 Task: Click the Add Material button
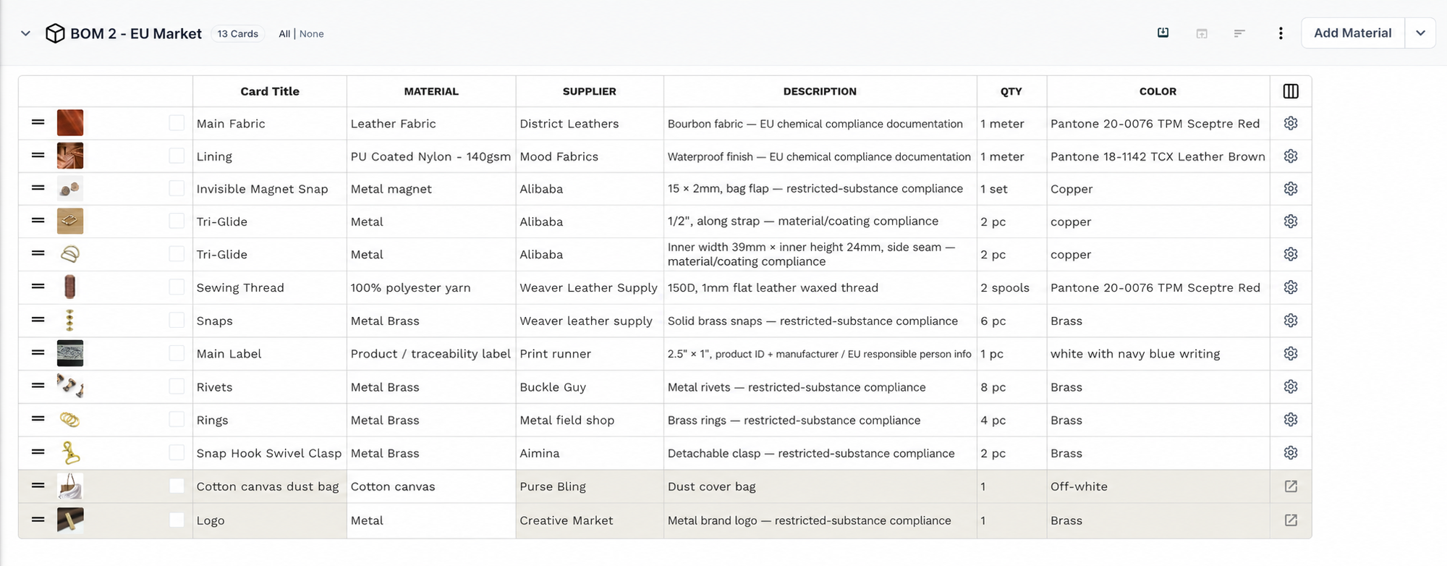click(x=1352, y=33)
